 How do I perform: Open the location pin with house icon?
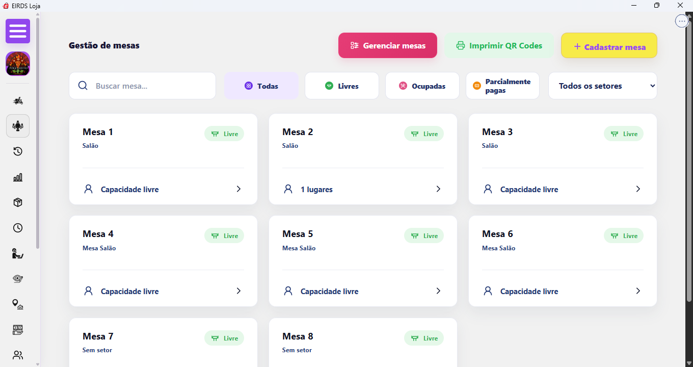pos(18,304)
